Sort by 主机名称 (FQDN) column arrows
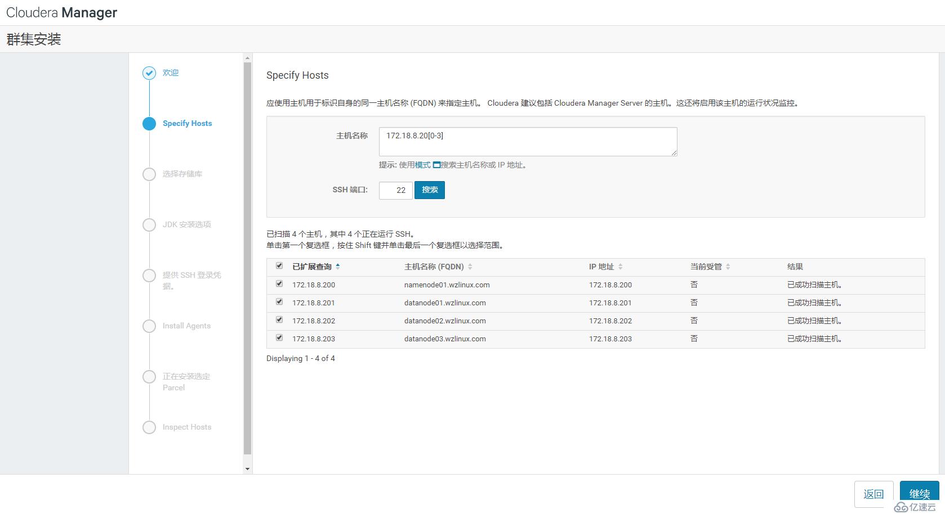The width and height of the screenshot is (945, 514). click(470, 267)
